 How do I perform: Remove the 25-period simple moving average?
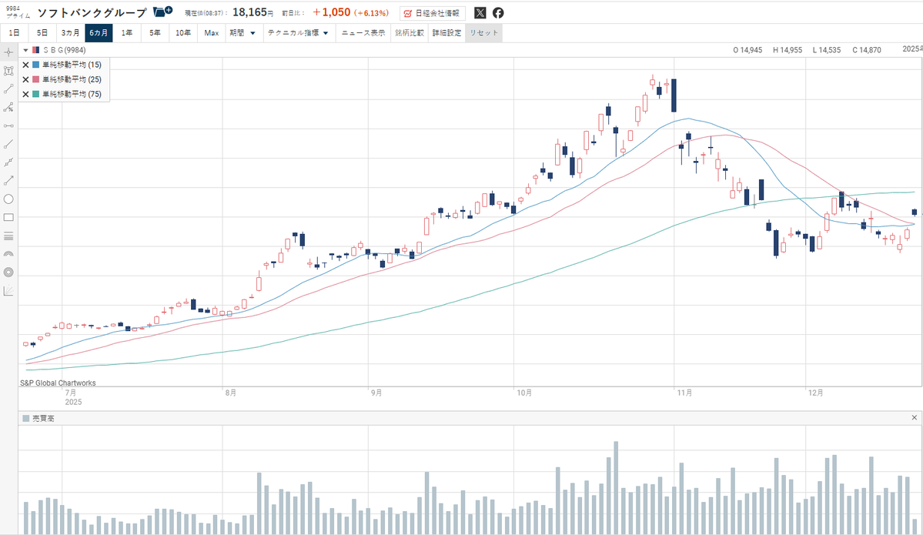point(25,79)
